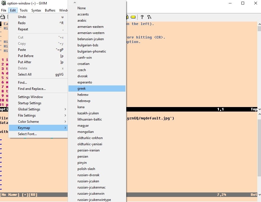261x202 pixels.
Task: Select arabic keymap
Action: [x=97, y=21]
